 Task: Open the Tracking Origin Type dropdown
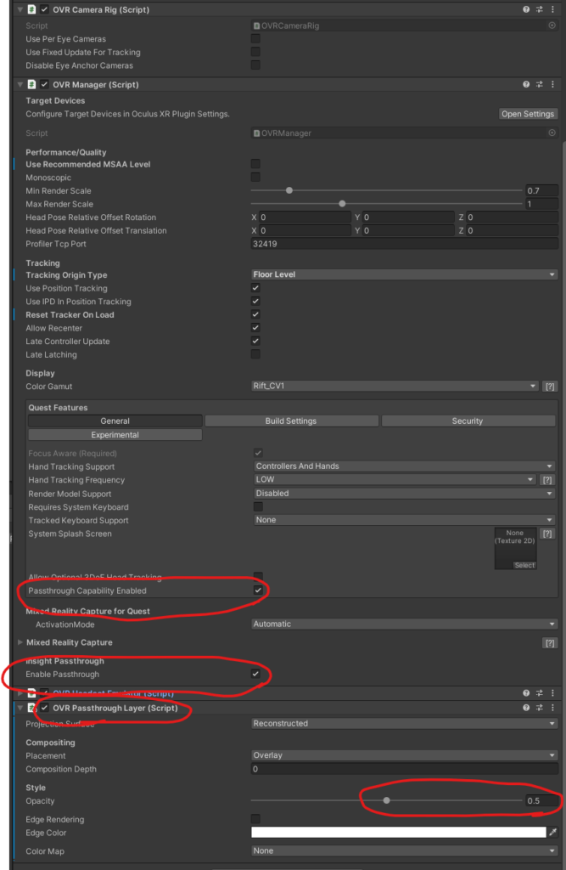tap(404, 275)
